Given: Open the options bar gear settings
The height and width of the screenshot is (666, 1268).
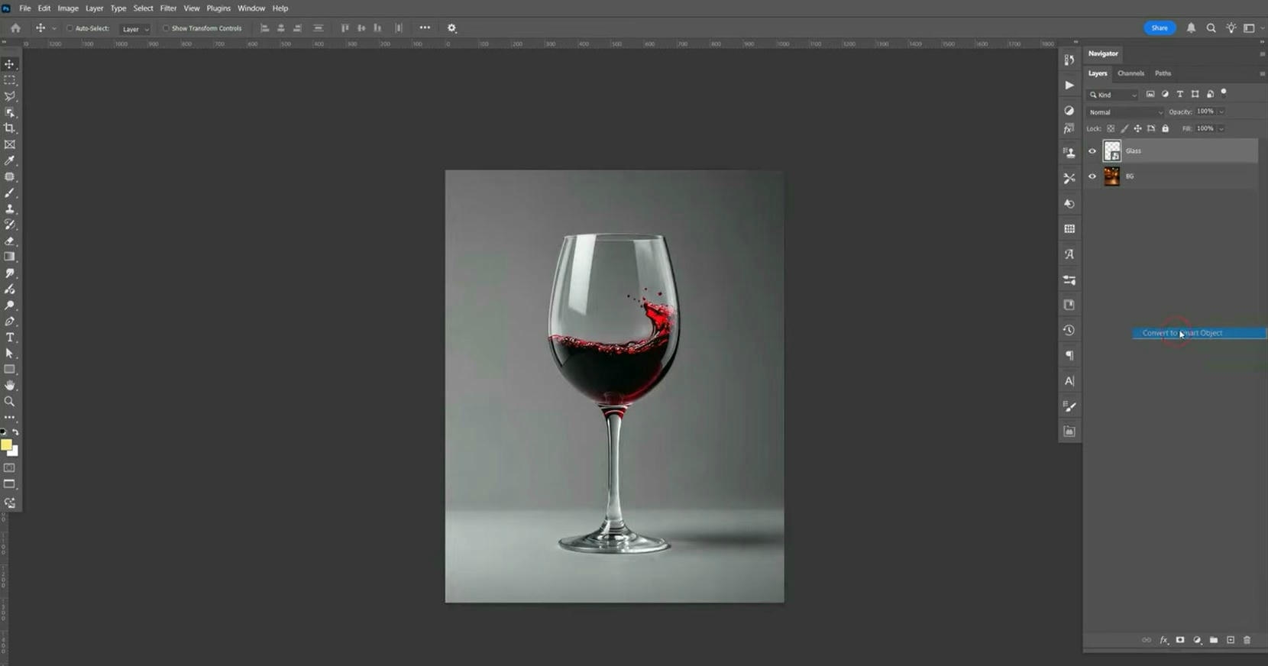Looking at the screenshot, I should point(452,28).
